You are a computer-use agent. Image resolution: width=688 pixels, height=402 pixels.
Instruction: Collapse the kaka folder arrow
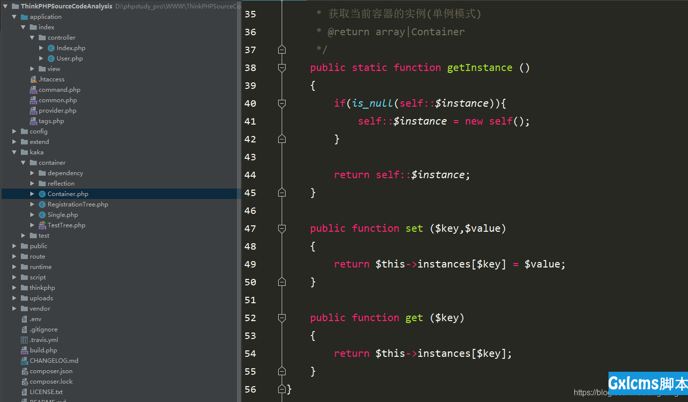click(x=14, y=152)
